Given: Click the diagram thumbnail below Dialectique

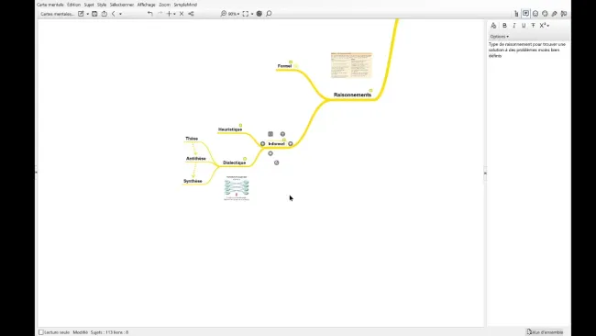Looking at the screenshot, I should click(237, 188).
